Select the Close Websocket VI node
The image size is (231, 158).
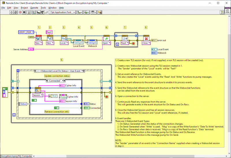[x=146, y=38]
